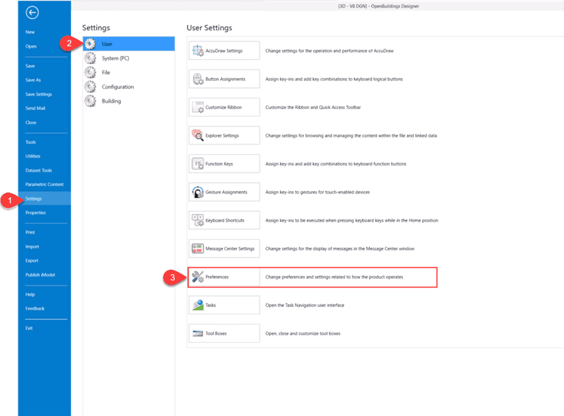Screen dimensions: 564x416
Task: Open Keyboard Shortcuts icon
Action: [197, 220]
